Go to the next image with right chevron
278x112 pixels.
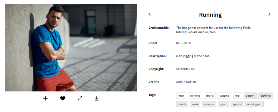pyautogui.click(x=270, y=14)
